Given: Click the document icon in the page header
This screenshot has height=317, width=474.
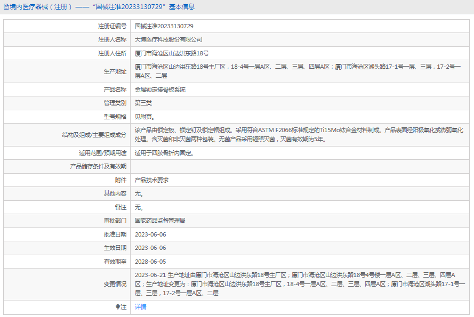Looking at the screenshot, I should (x=6, y=7).
